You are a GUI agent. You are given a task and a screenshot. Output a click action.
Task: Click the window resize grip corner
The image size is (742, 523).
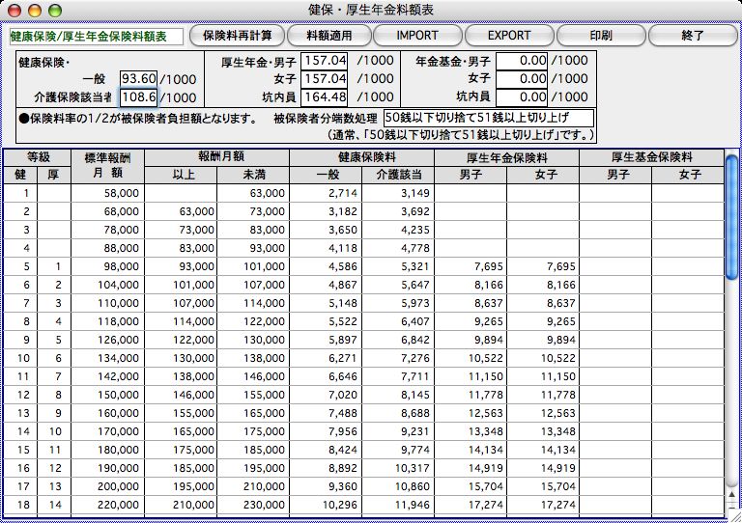tap(734, 517)
